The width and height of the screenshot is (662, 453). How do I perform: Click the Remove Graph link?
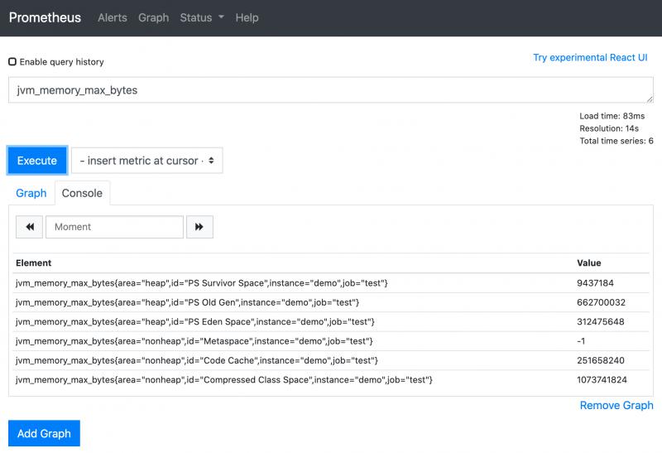(616, 405)
